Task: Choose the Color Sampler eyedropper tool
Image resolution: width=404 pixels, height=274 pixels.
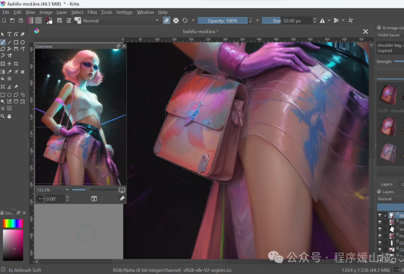Action: coord(9,72)
